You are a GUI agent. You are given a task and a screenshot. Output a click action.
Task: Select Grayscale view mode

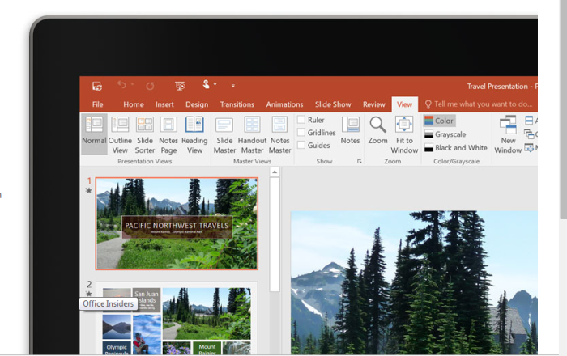pos(446,134)
